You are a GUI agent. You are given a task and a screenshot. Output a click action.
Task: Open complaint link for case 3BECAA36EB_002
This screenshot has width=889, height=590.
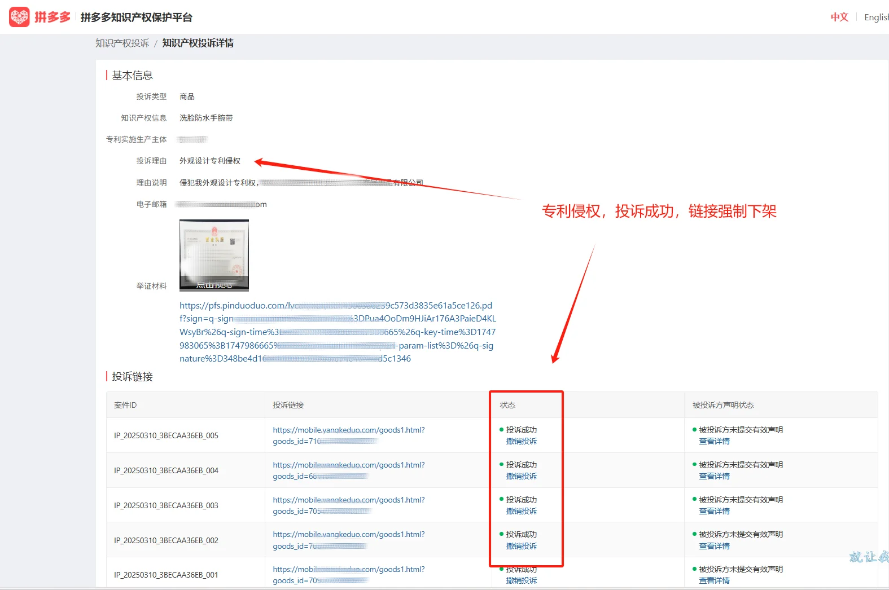point(349,540)
